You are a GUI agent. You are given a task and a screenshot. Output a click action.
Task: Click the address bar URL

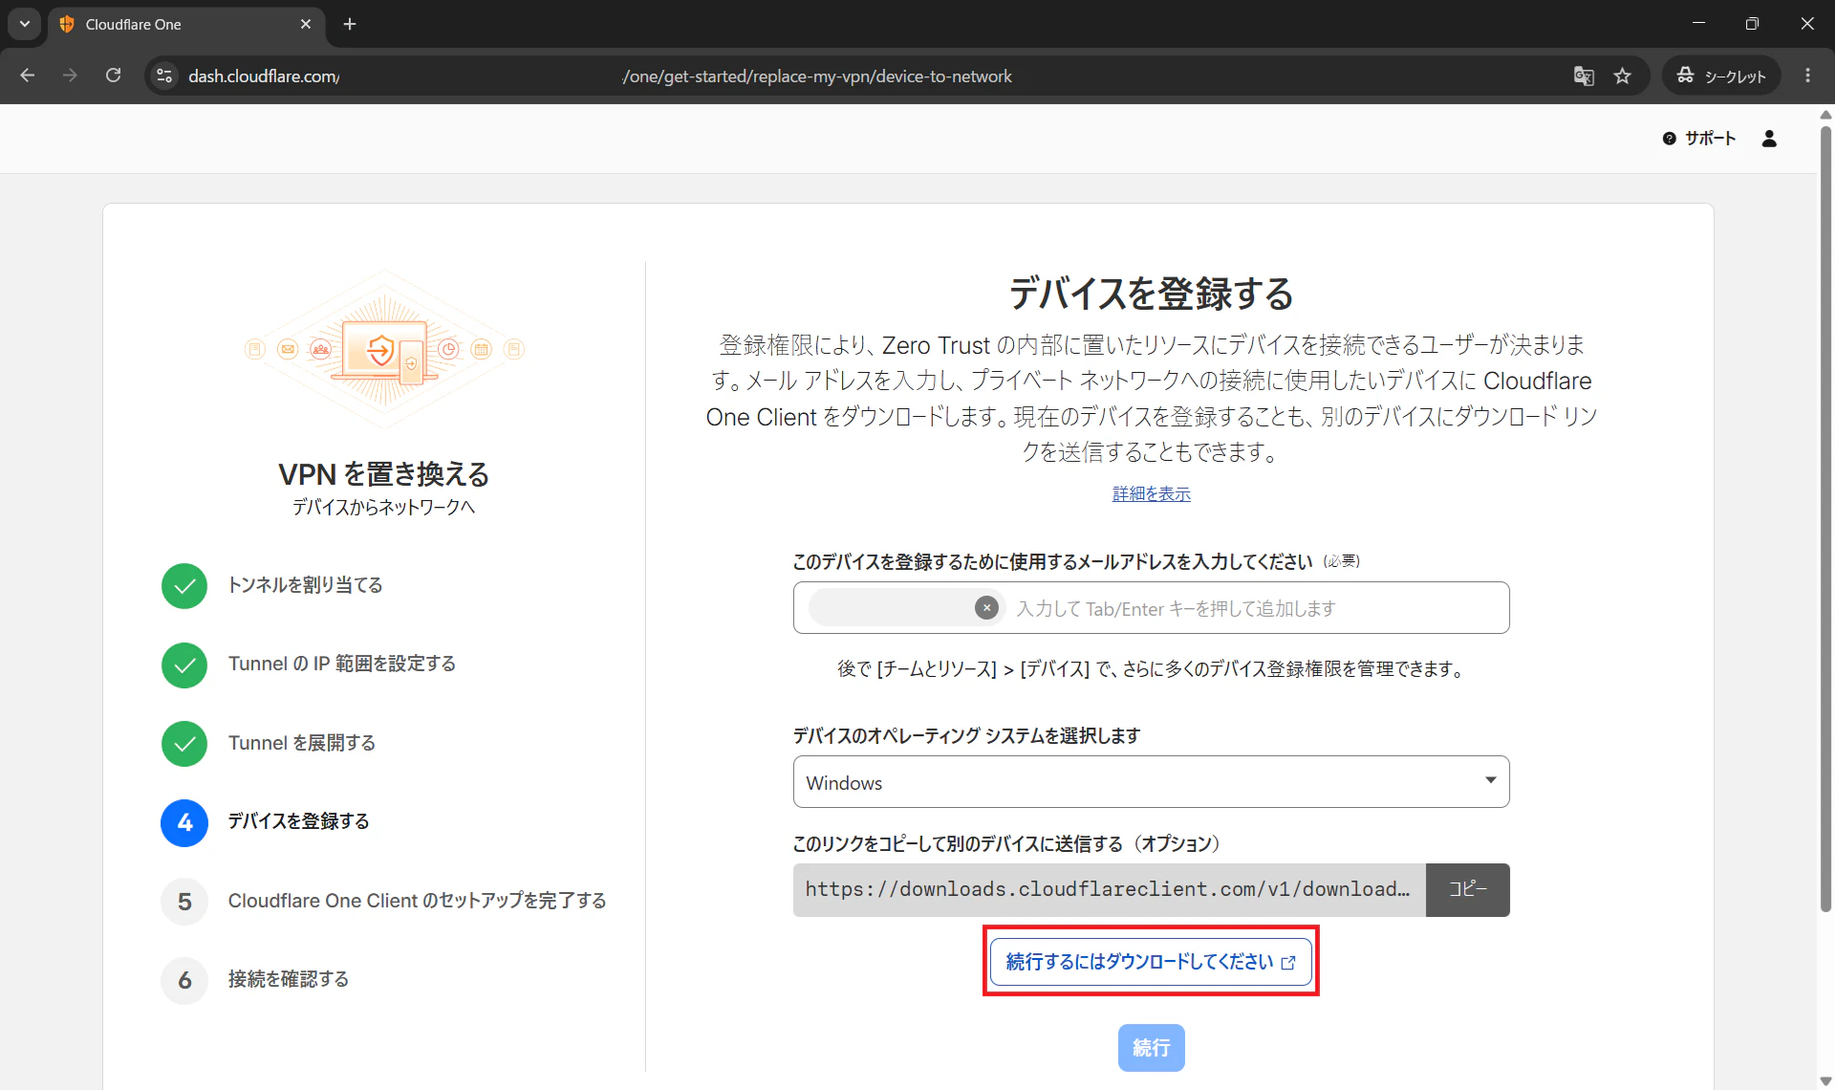point(600,76)
